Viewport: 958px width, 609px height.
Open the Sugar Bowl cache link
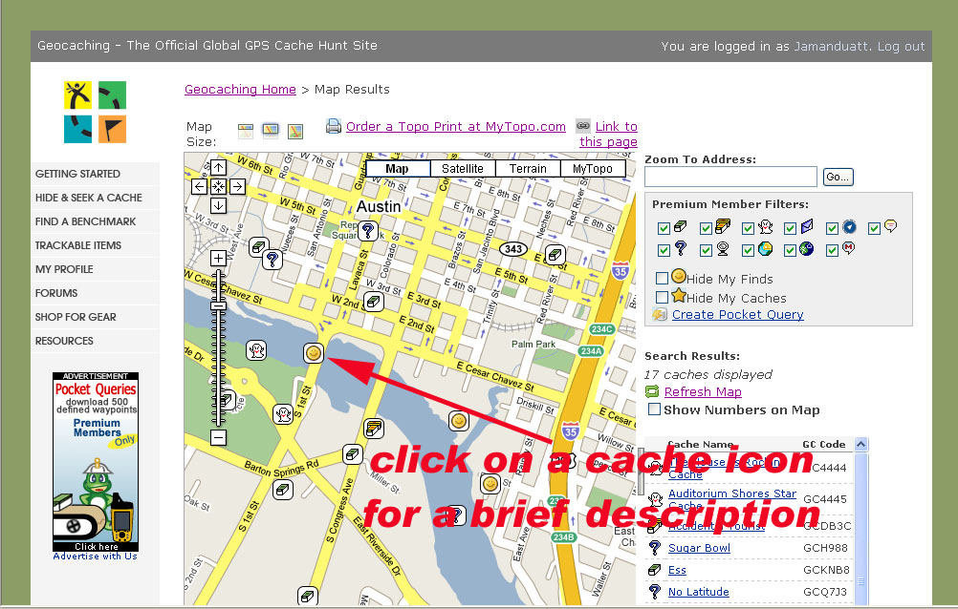(699, 547)
